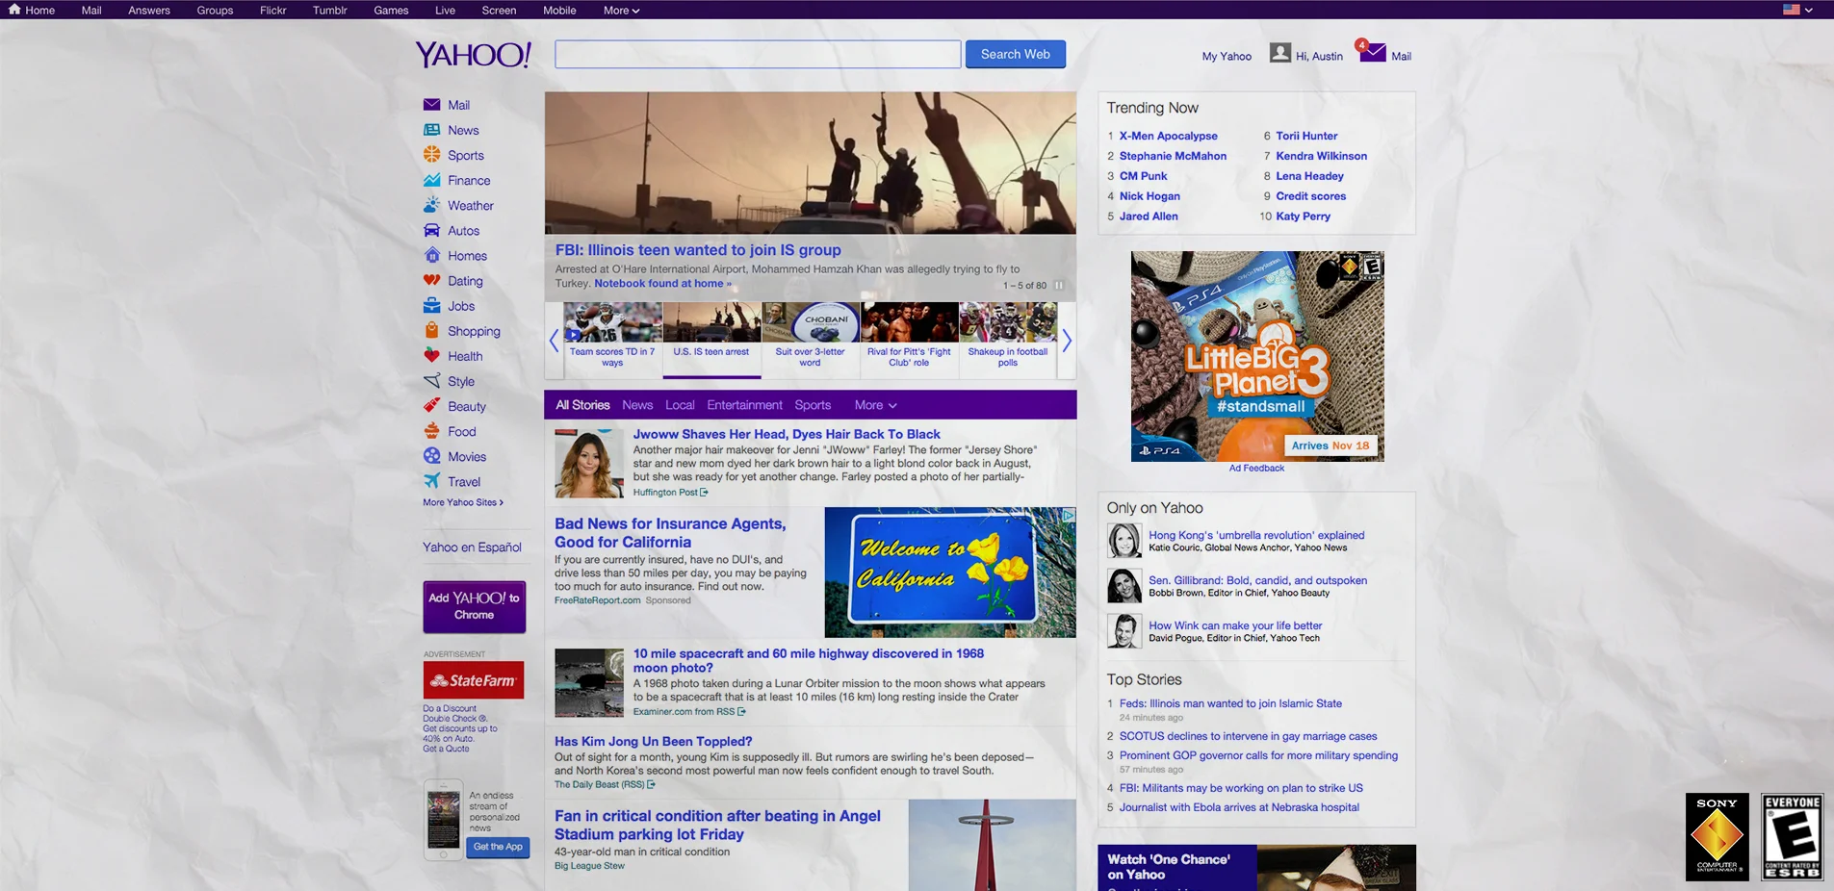This screenshot has height=891, width=1834.
Task: Click the user profile avatar icon
Action: [x=1279, y=53]
